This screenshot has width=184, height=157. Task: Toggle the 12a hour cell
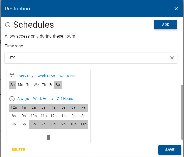[14, 108]
